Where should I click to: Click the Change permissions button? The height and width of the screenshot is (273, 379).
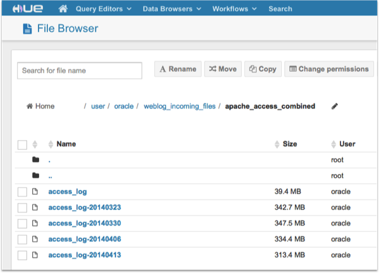coord(329,69)
